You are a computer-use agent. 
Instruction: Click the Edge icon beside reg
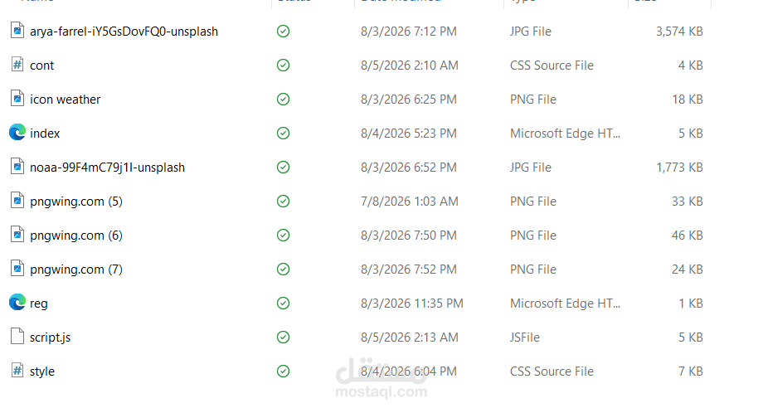pos(17,303)
